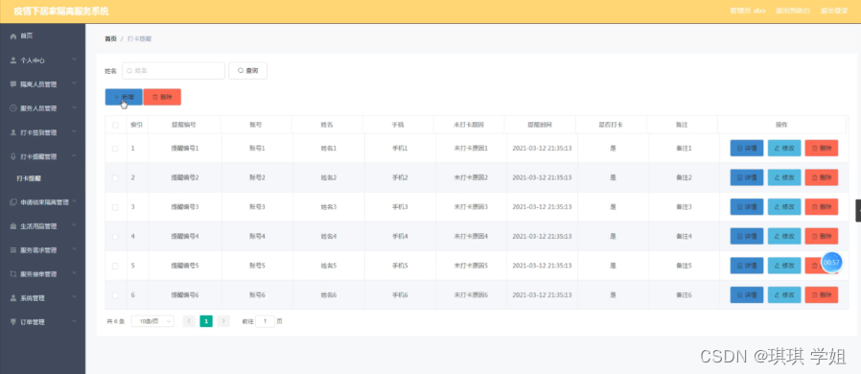The height and width of the screenshot is (374, 861).
Task: Open 详情 for row 提醒编号5
Action: (x=746, y=266)
